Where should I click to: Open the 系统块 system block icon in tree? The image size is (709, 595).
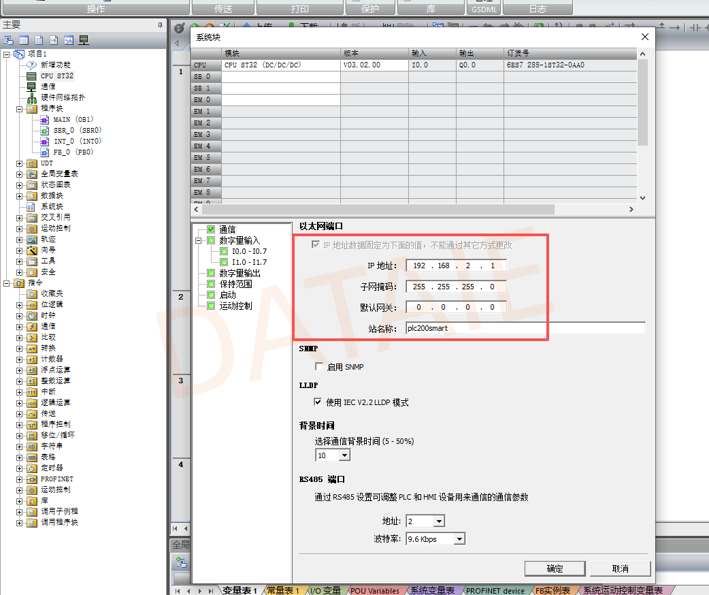[x=31, y=207]
